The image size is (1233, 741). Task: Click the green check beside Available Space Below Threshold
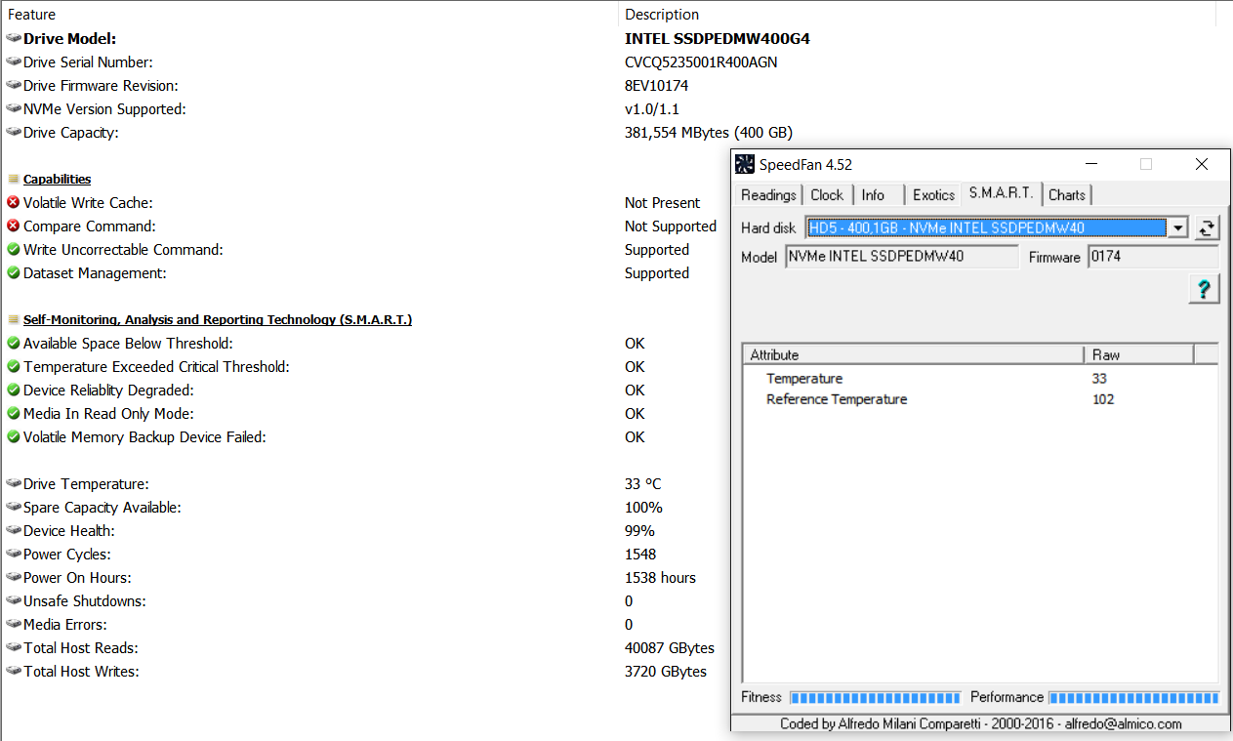(x=14, y=344)
